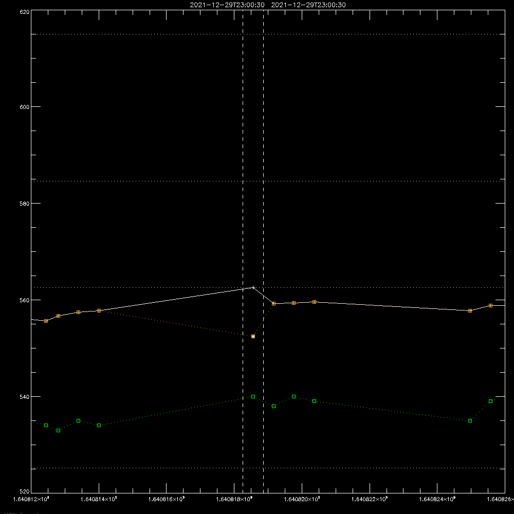Select the last orange marker near right edge
Image resolution: width=514 pixels, height=514 pixels.
coord(490,305)
